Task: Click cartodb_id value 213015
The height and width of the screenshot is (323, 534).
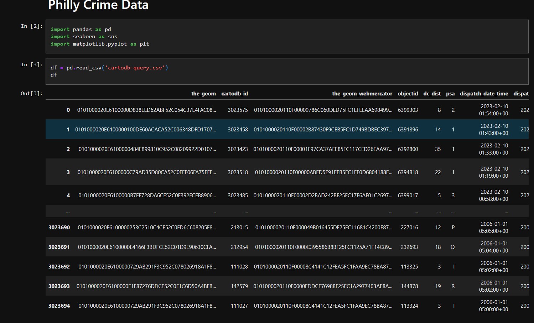Action: (x=239, y=228)
